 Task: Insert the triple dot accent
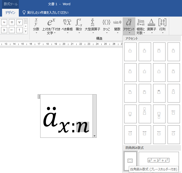159,52
